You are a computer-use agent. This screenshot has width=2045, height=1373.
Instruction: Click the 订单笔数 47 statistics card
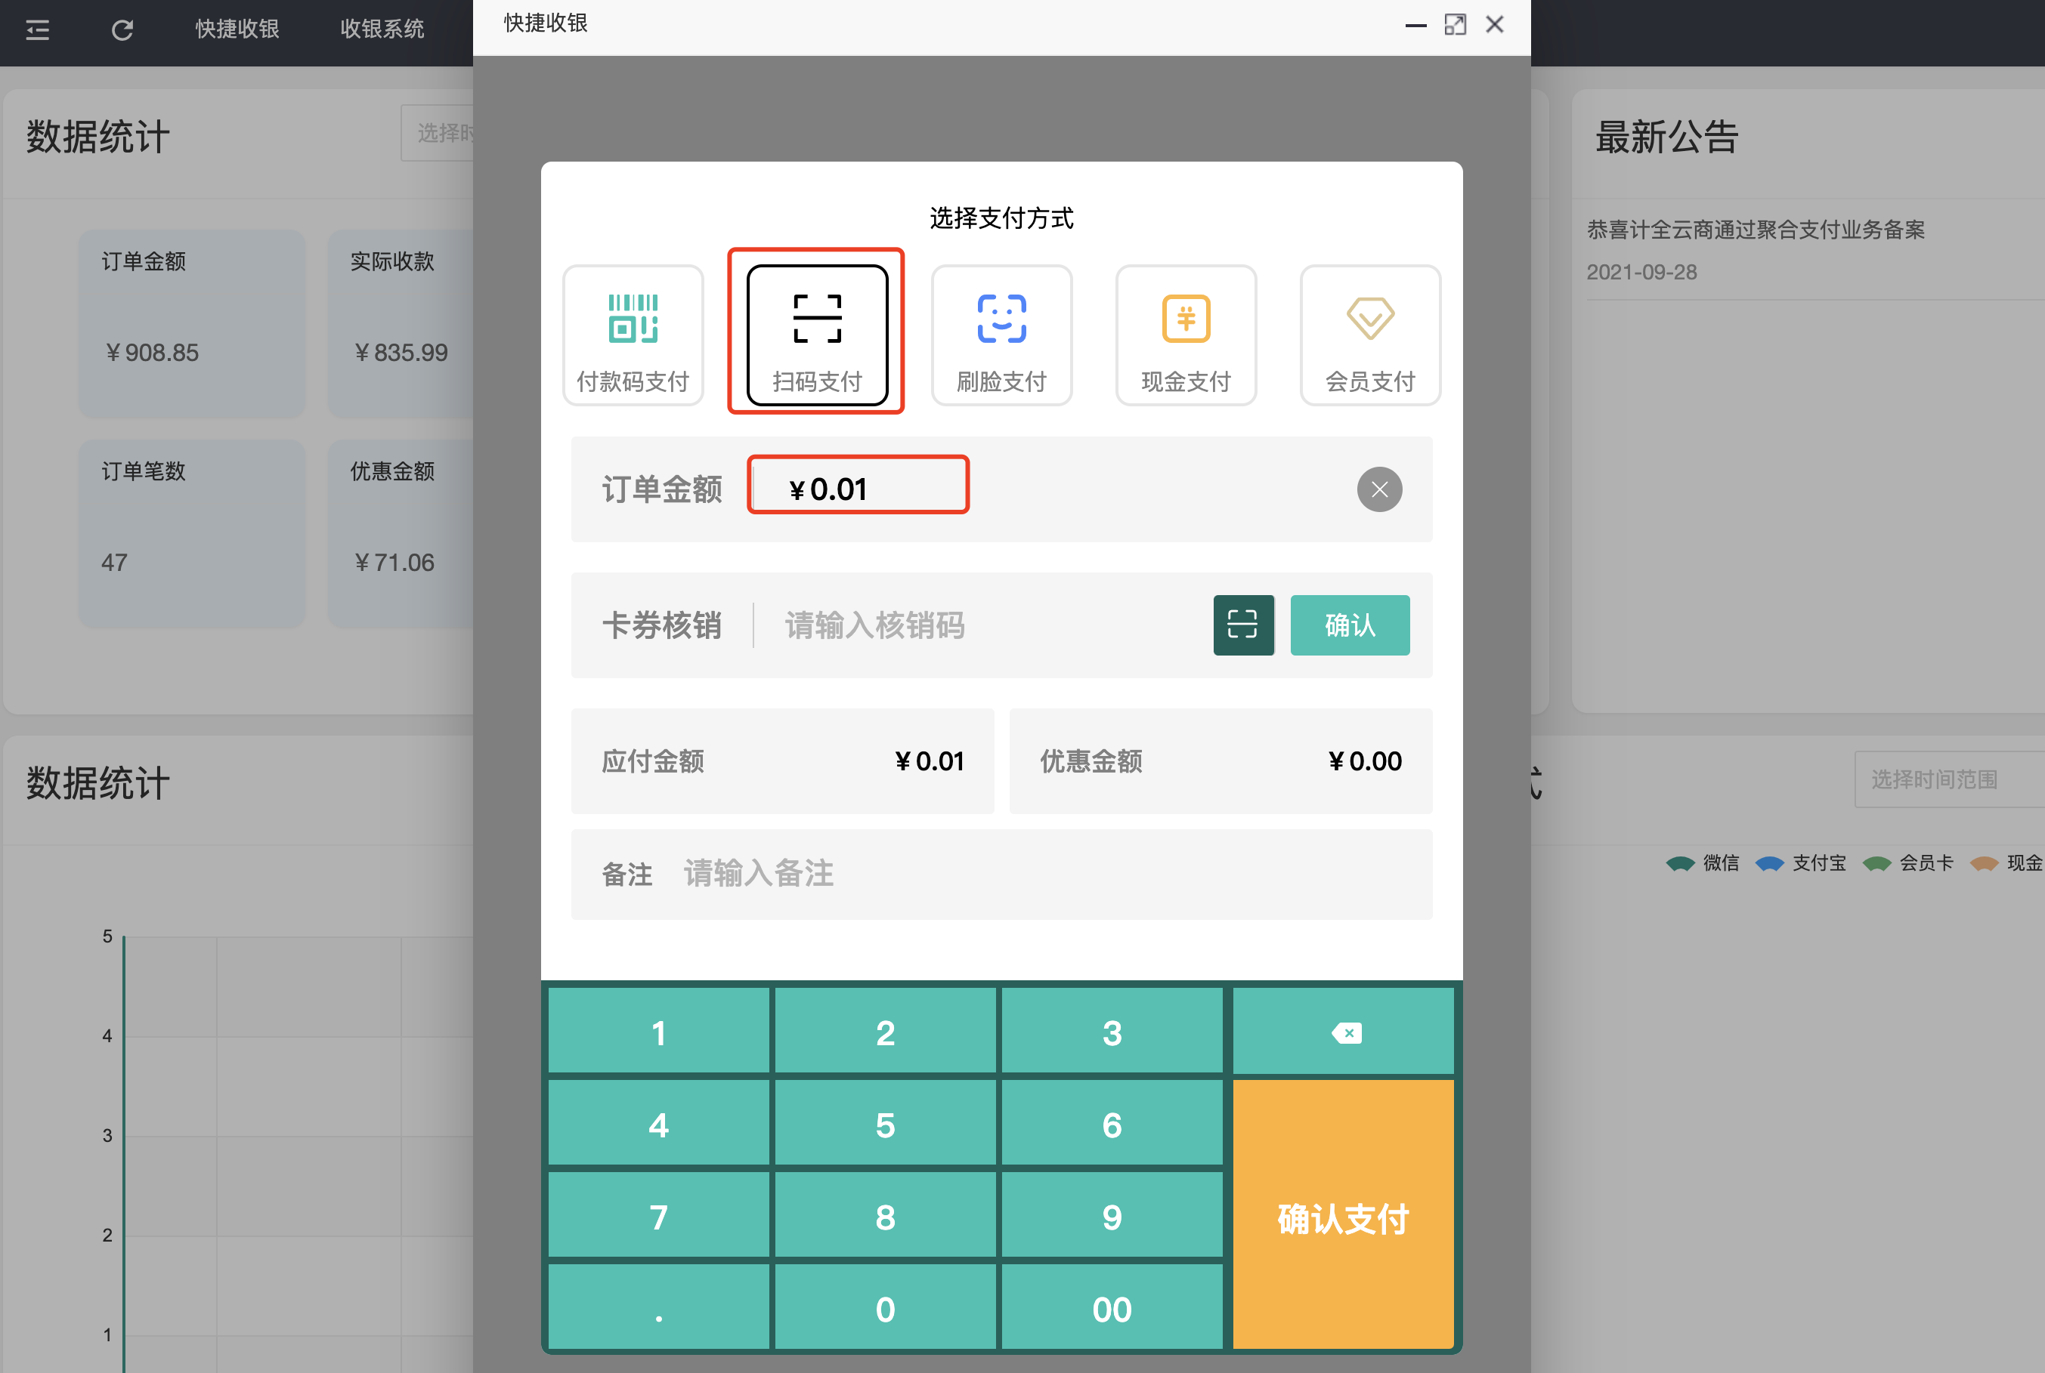click(x=192, y=533)
